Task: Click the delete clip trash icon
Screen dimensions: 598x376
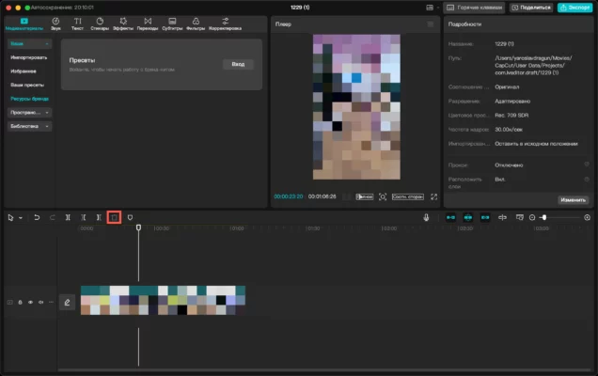Action: click(x=114, y=217)
